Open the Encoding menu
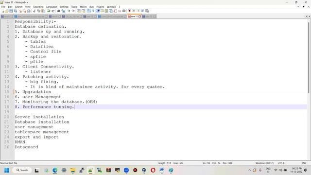Image resolution: width=311 pixels, height=175 pixels. point(38,7)
